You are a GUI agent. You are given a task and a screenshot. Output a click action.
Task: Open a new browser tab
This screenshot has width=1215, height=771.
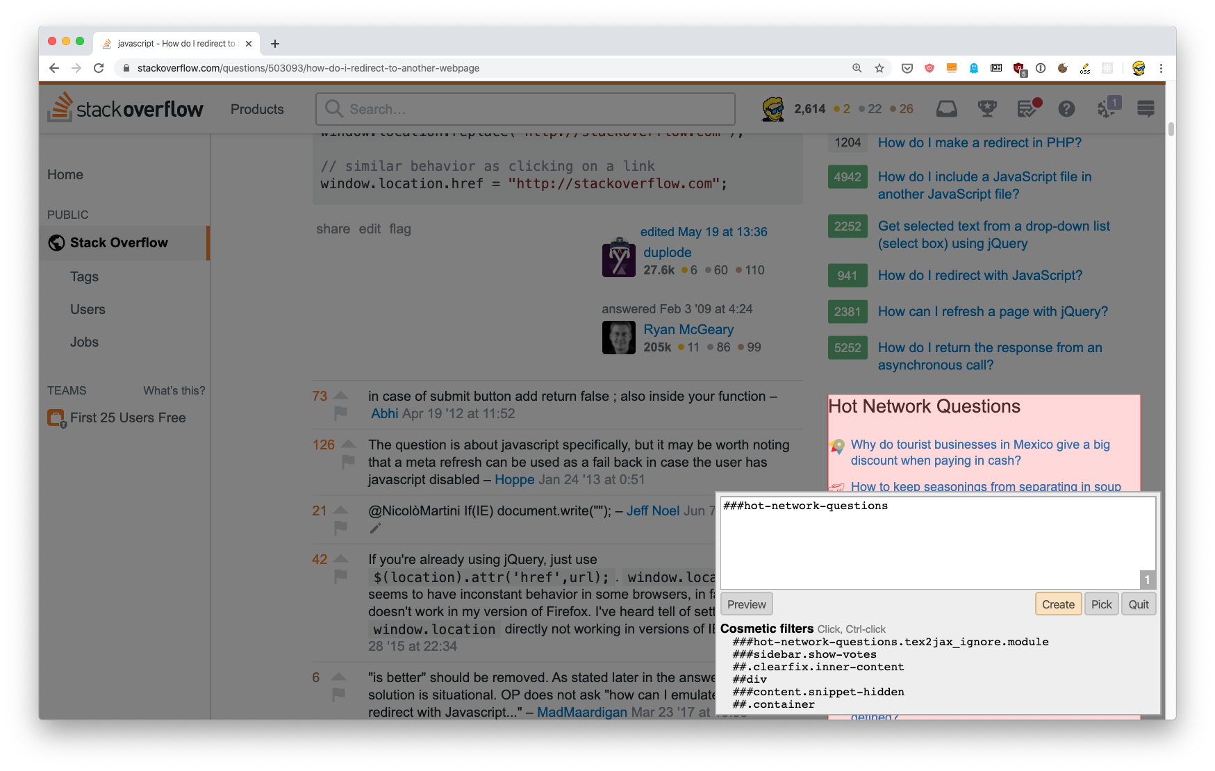pos(275,44)
